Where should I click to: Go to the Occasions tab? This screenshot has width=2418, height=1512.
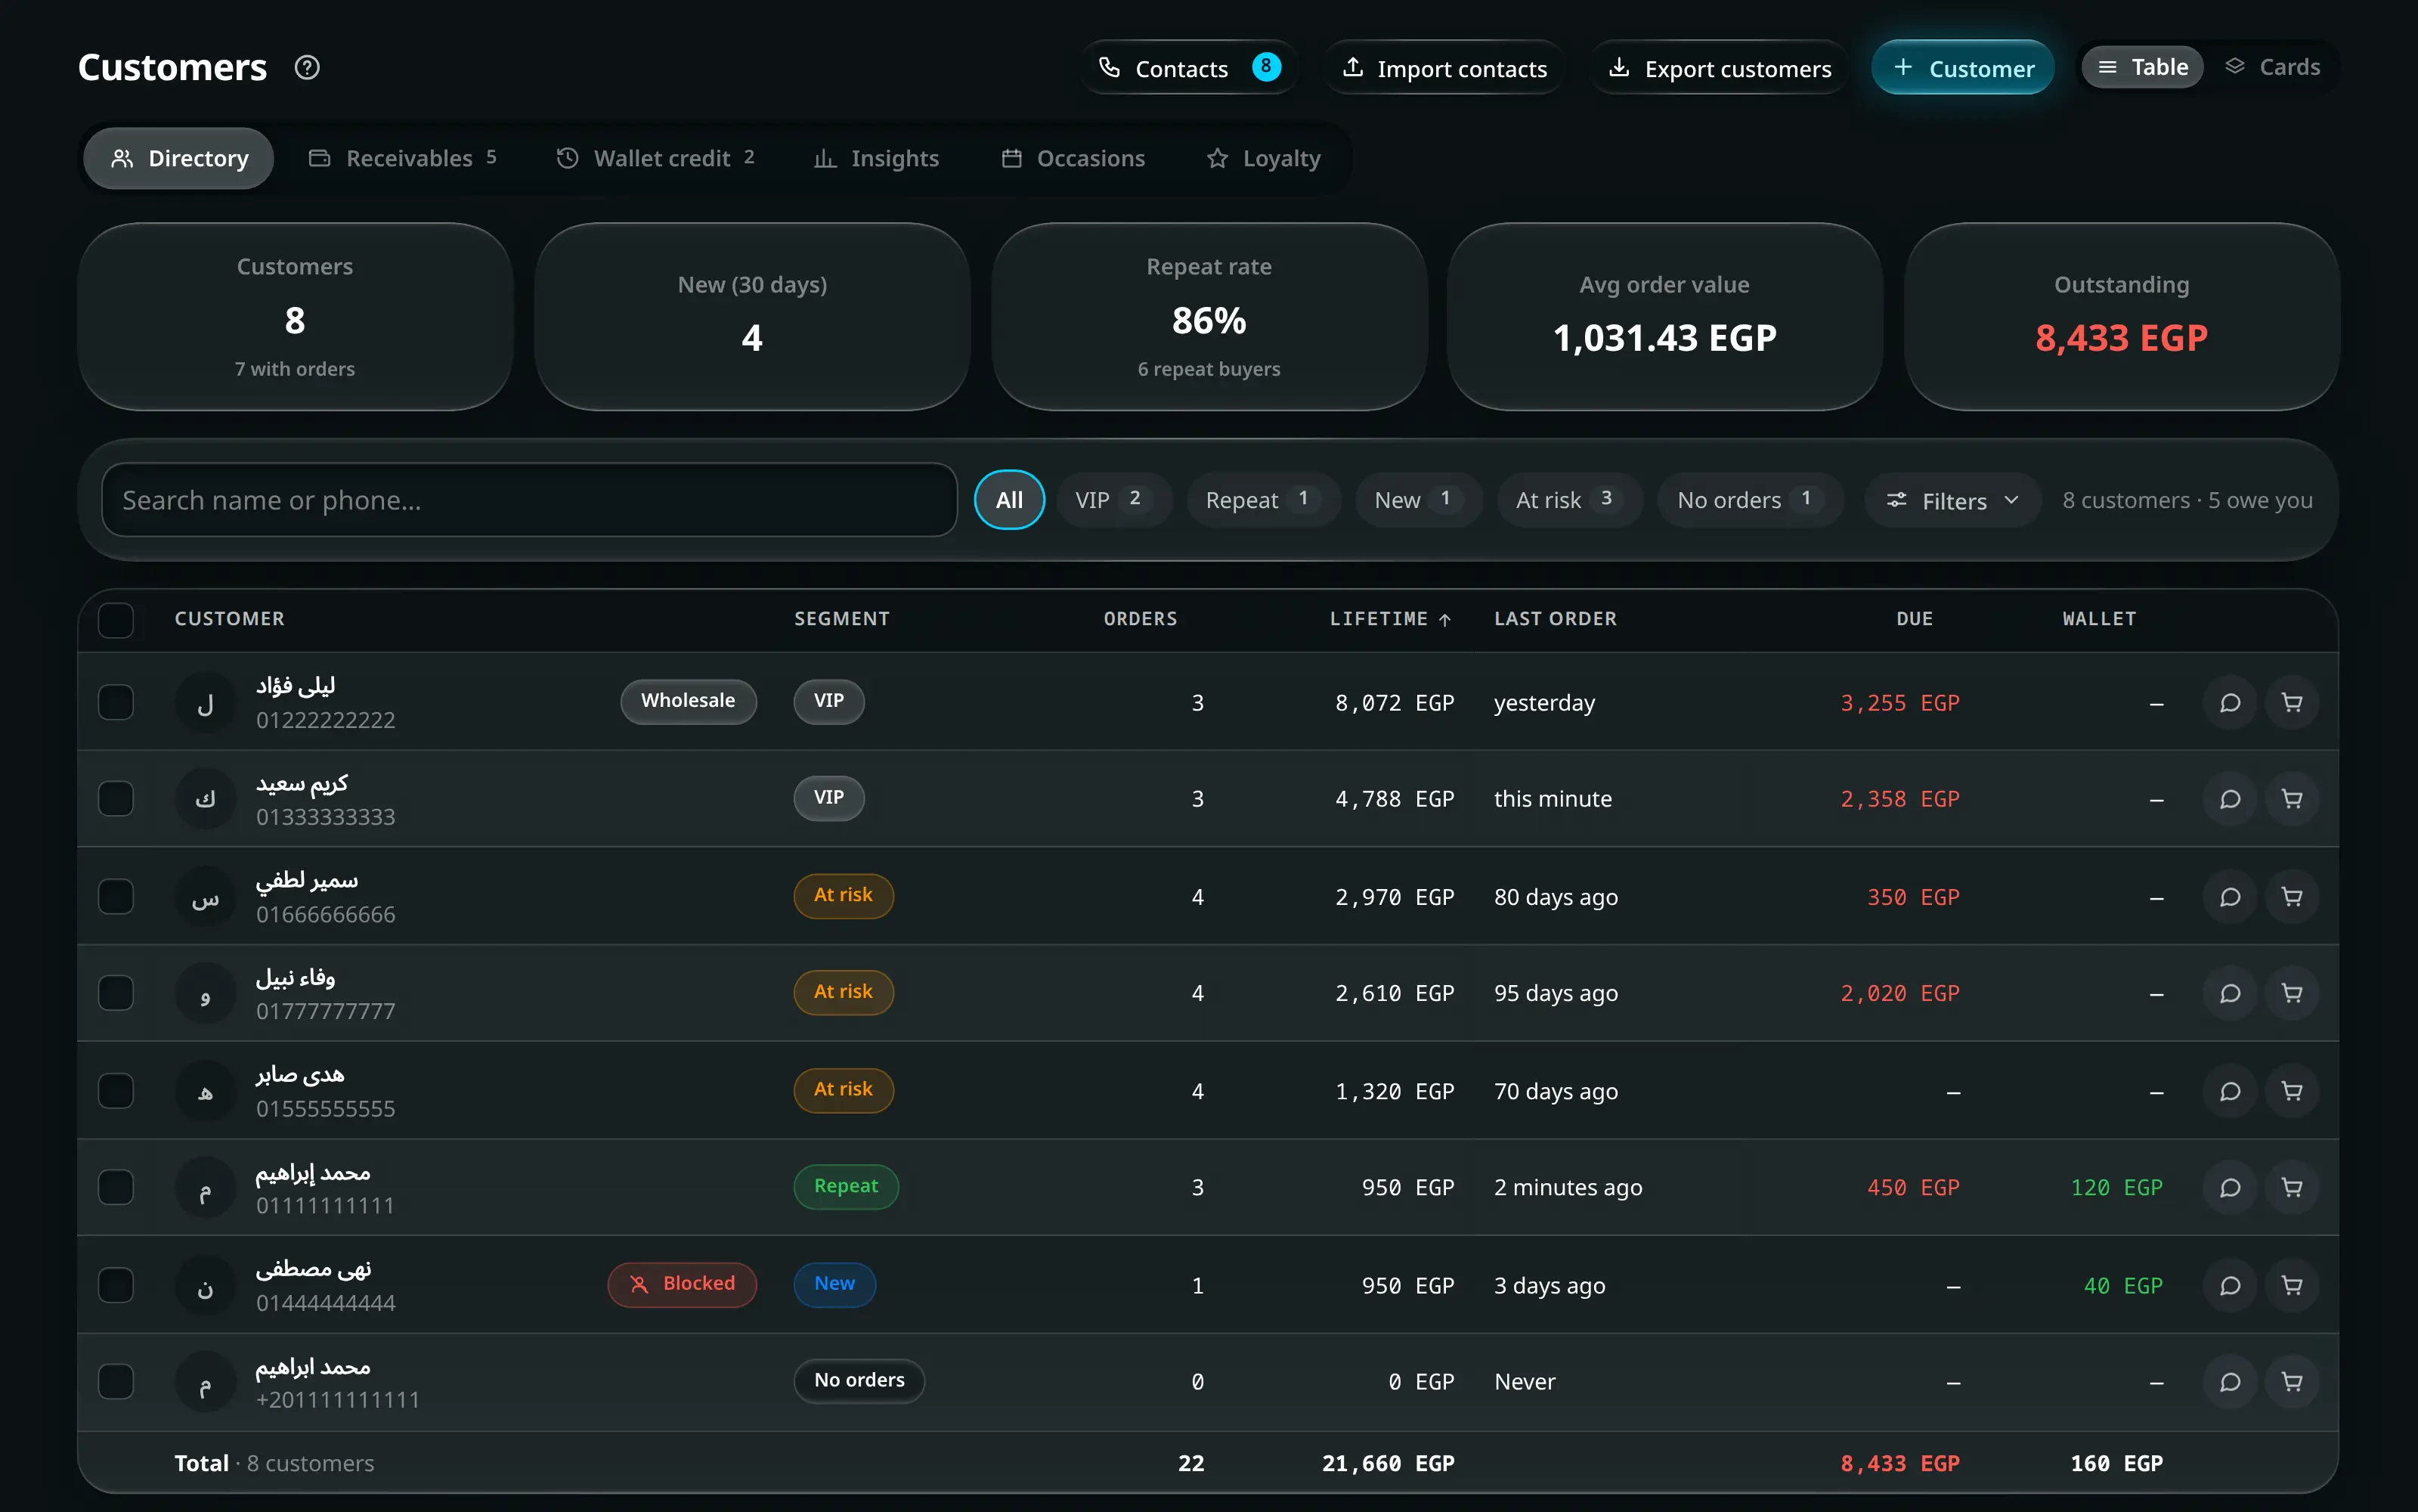[1073, 158]
